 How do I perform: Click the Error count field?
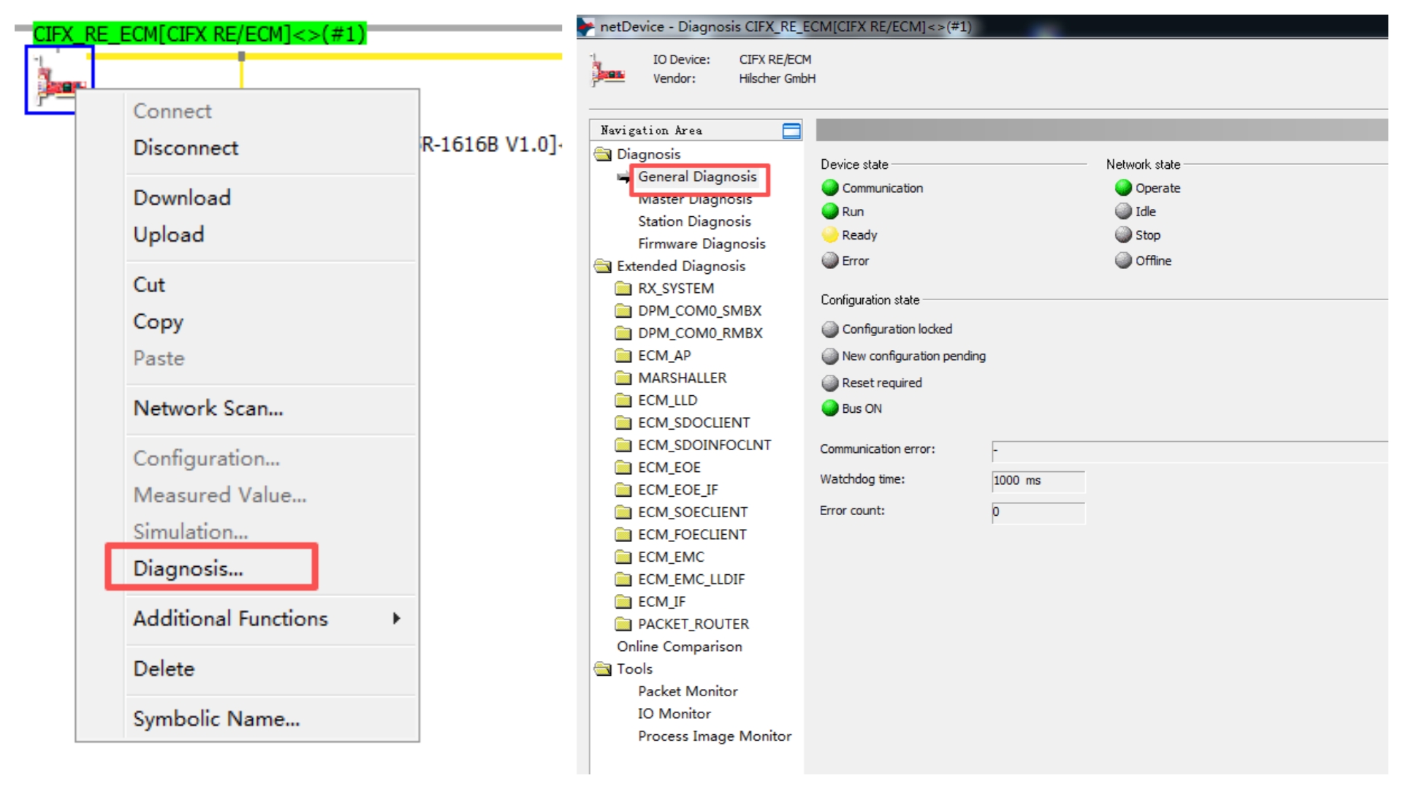pyautogui.click(x=1038, y=512)
